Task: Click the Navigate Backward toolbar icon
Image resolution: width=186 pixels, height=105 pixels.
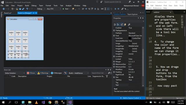Action: (x=3, y=9)
